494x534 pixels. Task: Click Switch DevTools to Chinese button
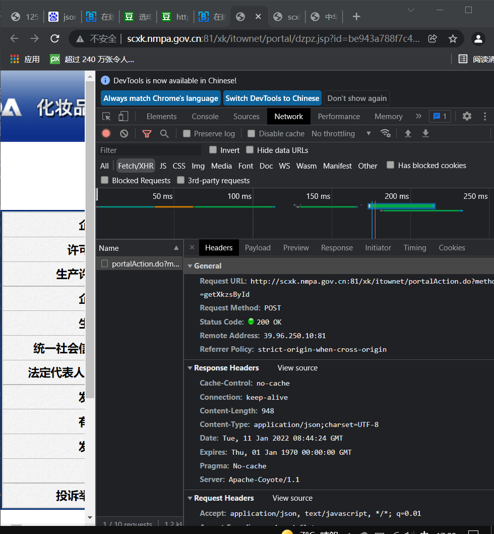(x=272, y=98)
